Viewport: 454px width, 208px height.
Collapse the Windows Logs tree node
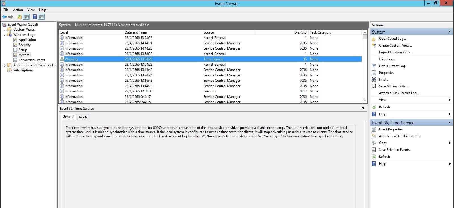pyautogui.click(x=5, y=35)
